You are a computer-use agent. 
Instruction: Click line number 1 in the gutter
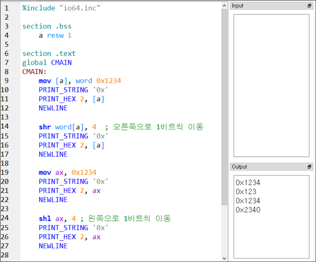7,8
